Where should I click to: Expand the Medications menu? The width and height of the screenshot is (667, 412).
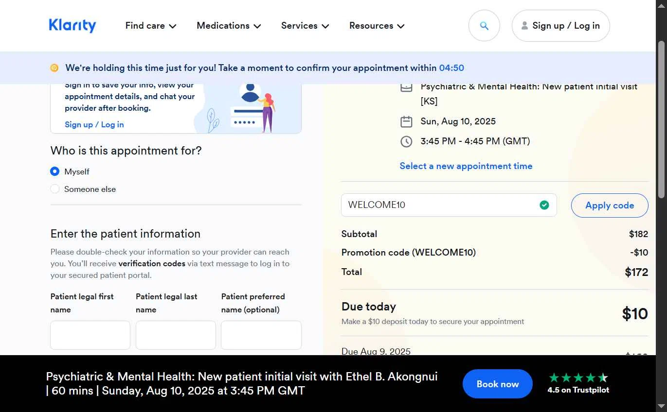(x=229, y=26)
